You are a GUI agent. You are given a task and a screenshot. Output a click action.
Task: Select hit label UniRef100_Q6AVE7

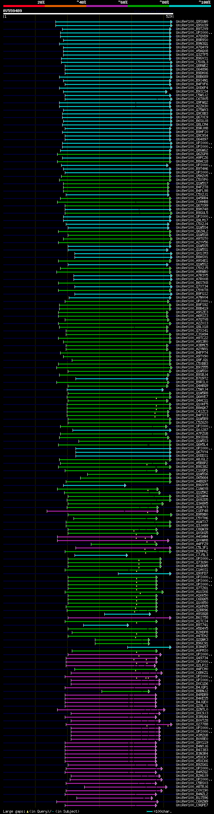tap(192, 397)
